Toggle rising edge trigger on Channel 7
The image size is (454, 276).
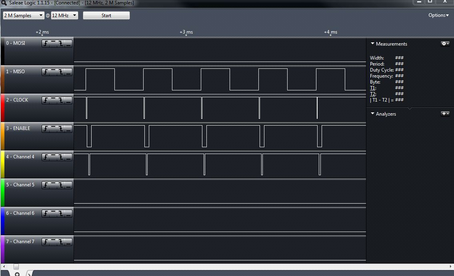46,242
